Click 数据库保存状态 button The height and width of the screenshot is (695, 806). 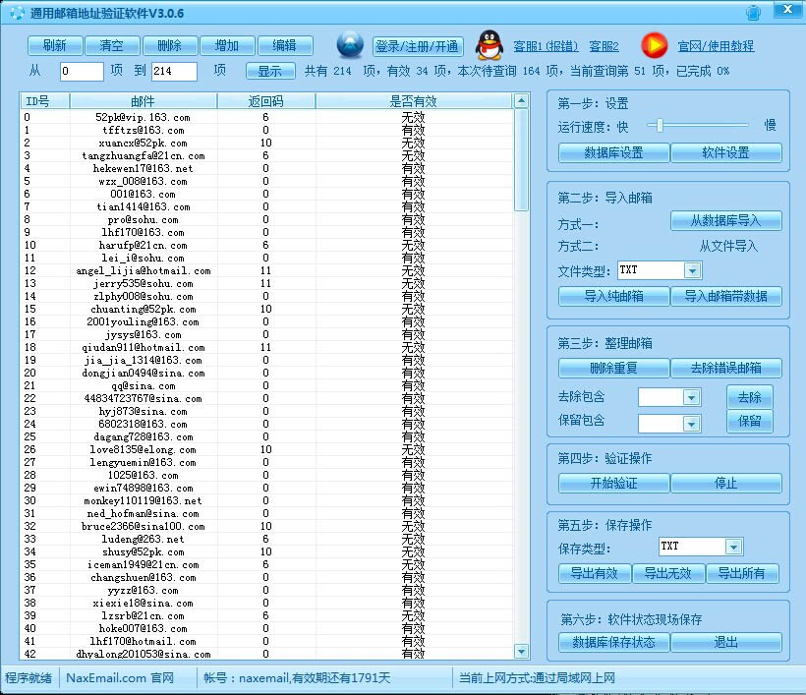[x=613, y=642]
